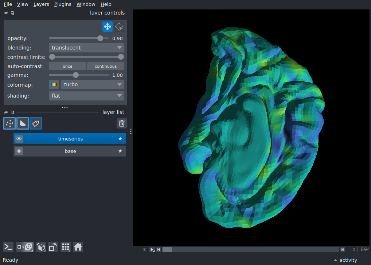371x265 pixels.
Task: Select the transform layer tool
Action: coord(119,27)
